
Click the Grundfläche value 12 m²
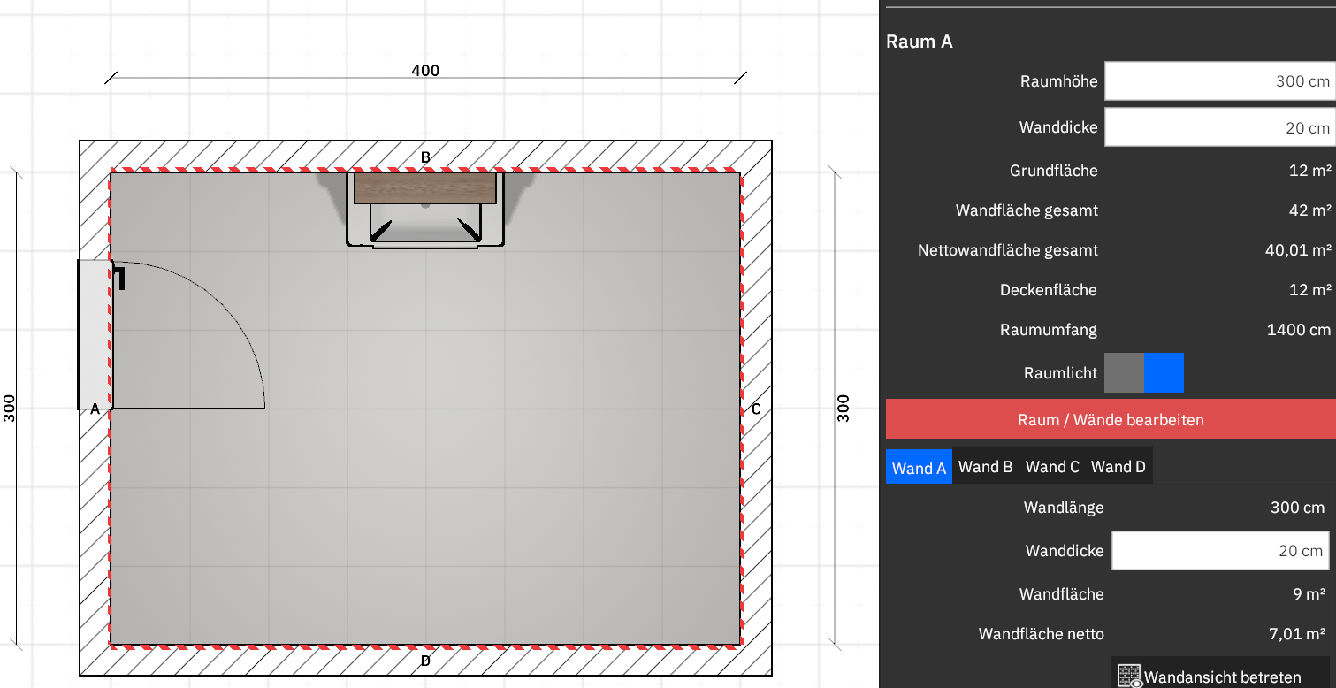(x=1310, y=171)
